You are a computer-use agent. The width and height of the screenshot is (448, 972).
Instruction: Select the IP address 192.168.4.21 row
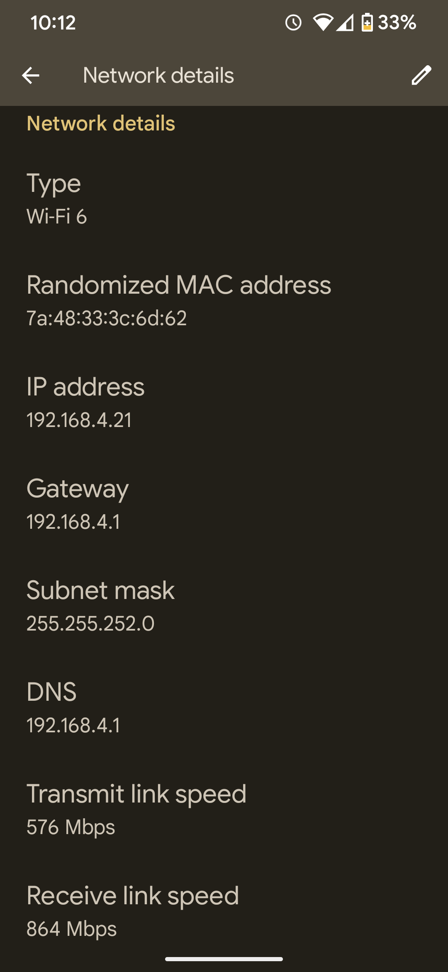(x=224, y=403)
